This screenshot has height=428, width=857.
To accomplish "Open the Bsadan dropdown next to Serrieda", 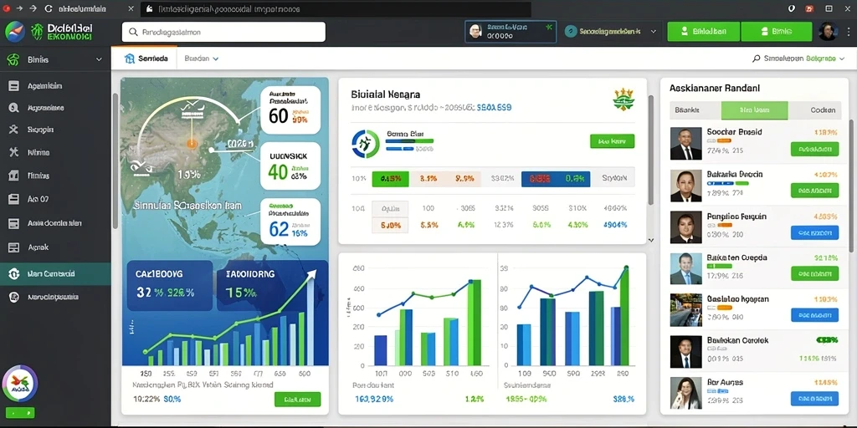I will tap(202, 59).
